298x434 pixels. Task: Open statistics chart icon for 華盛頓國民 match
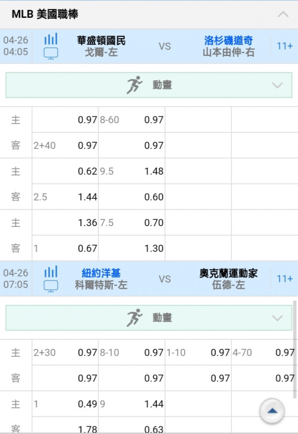(x=51, y=39)
